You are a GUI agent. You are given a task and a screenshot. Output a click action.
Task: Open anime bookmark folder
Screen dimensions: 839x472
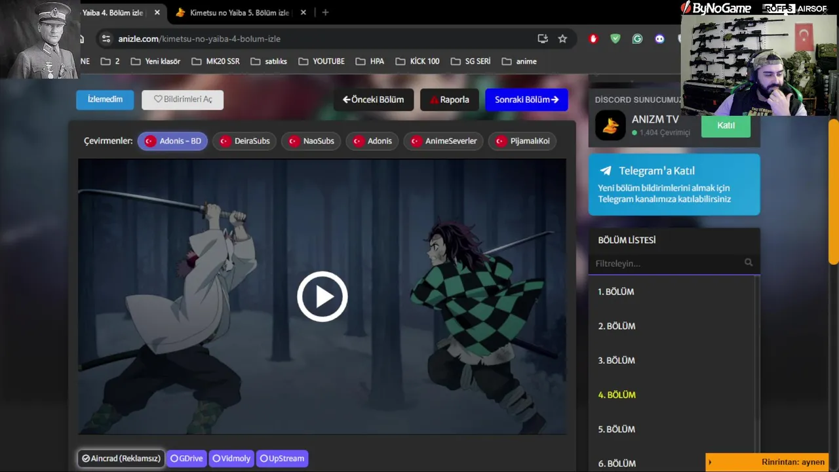[x=519, y=61]
